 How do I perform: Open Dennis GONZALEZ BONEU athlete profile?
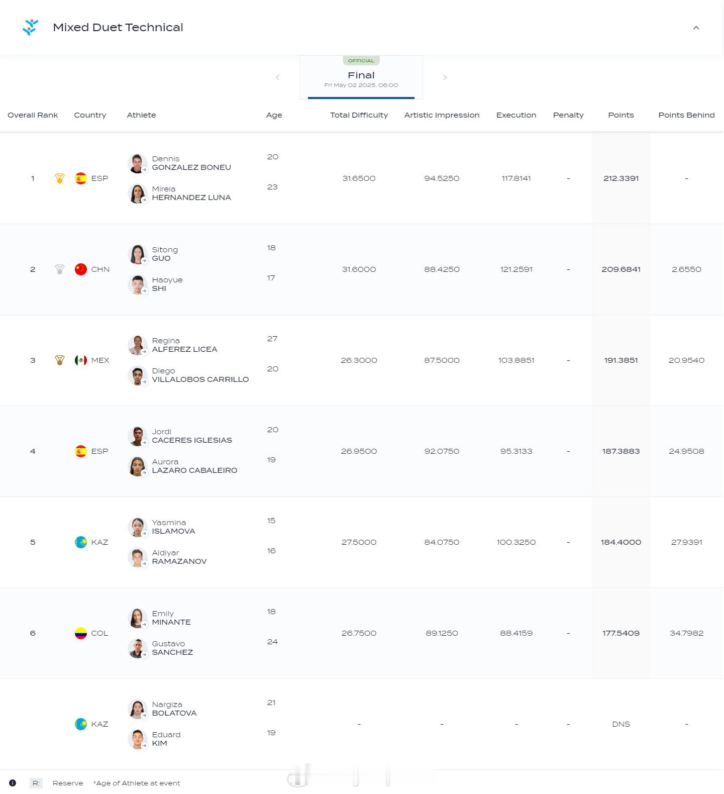(191, 163)
